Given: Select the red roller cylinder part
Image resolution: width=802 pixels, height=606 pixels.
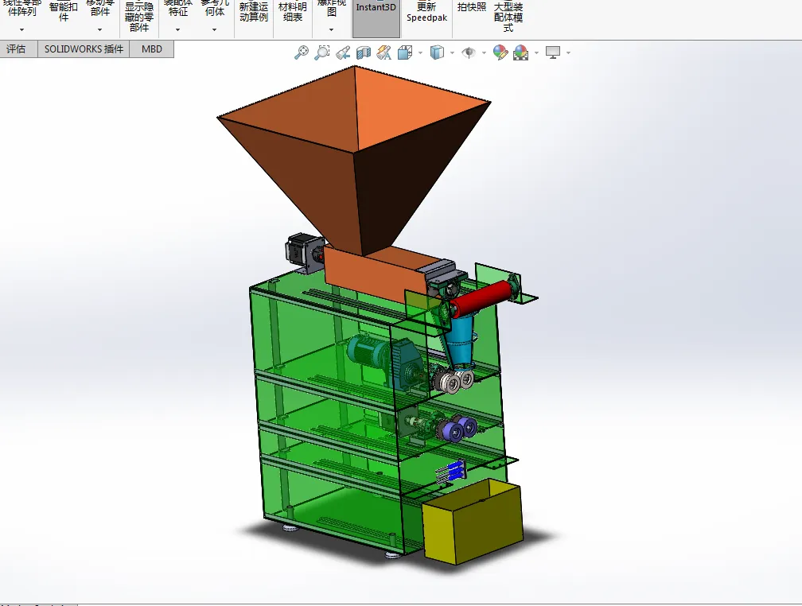Looking at the screenshot, I should [x=481, y=298].
